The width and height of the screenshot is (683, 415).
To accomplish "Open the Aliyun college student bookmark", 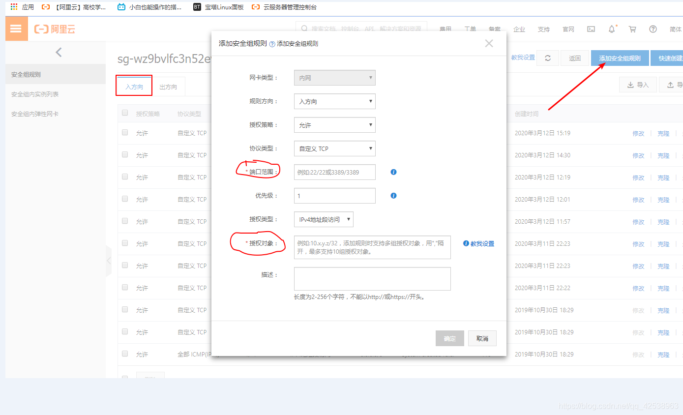I will click(x=74, y=7).
